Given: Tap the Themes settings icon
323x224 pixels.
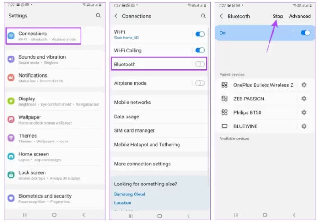Looking at the screenshot, I should [x=11, y=138].
